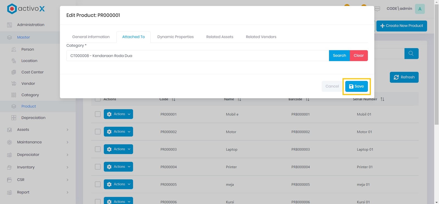This screenshot has height=204, width=439.
Task: Open the admin user avatar icon
Action: pos(420,9)
